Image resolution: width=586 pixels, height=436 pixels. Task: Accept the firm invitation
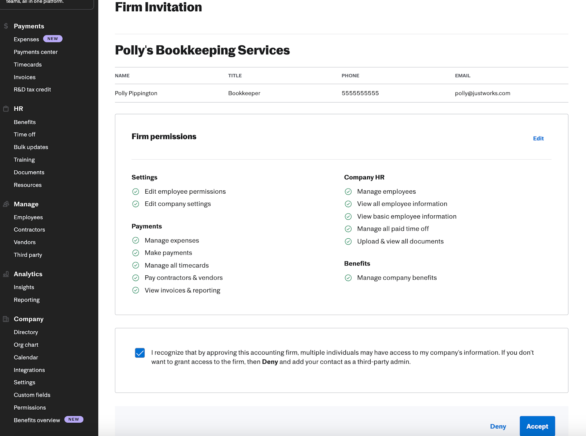[x=537, y=426]
